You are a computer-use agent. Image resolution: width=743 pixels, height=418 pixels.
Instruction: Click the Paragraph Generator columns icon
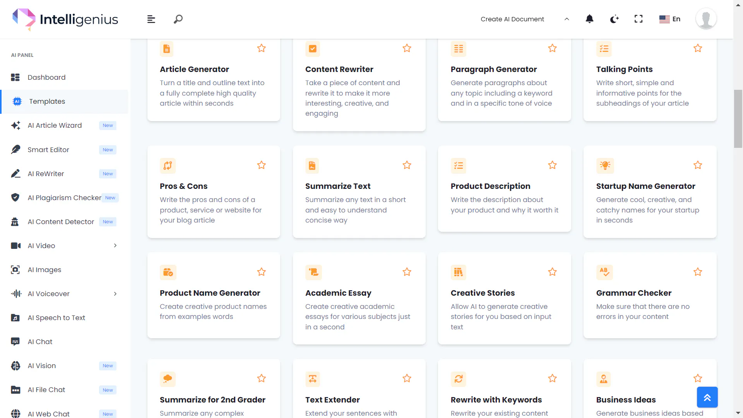pos(459,49)
